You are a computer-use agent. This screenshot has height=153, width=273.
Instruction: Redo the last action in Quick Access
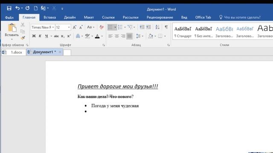[x=27, y=8]
